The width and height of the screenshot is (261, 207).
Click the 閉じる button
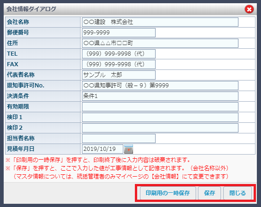(x=238, y=193)
